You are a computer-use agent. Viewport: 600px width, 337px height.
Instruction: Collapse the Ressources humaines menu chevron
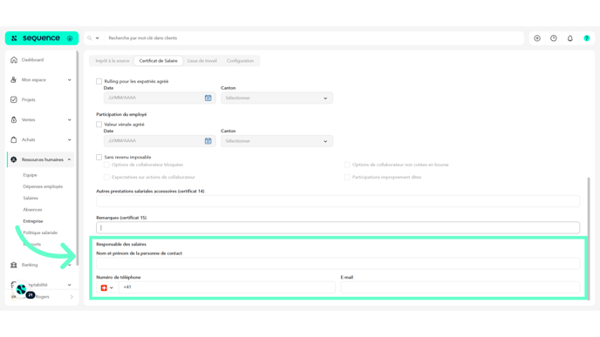69,159
